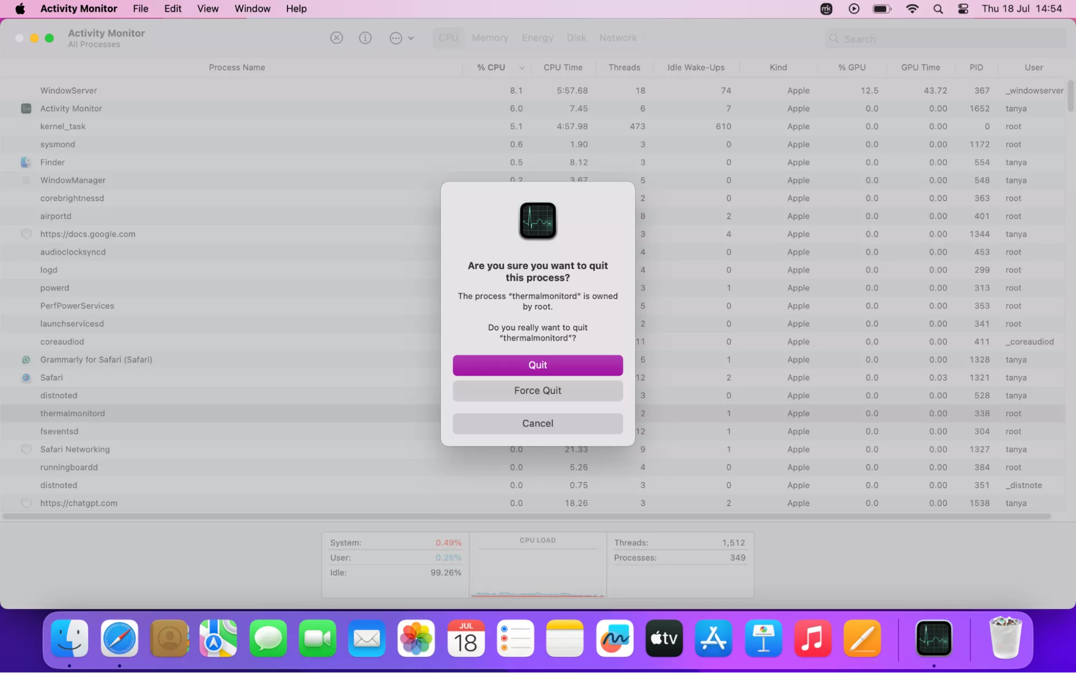
Task: Click the Control Center icon in menu bar
Action: coord(962,9)
